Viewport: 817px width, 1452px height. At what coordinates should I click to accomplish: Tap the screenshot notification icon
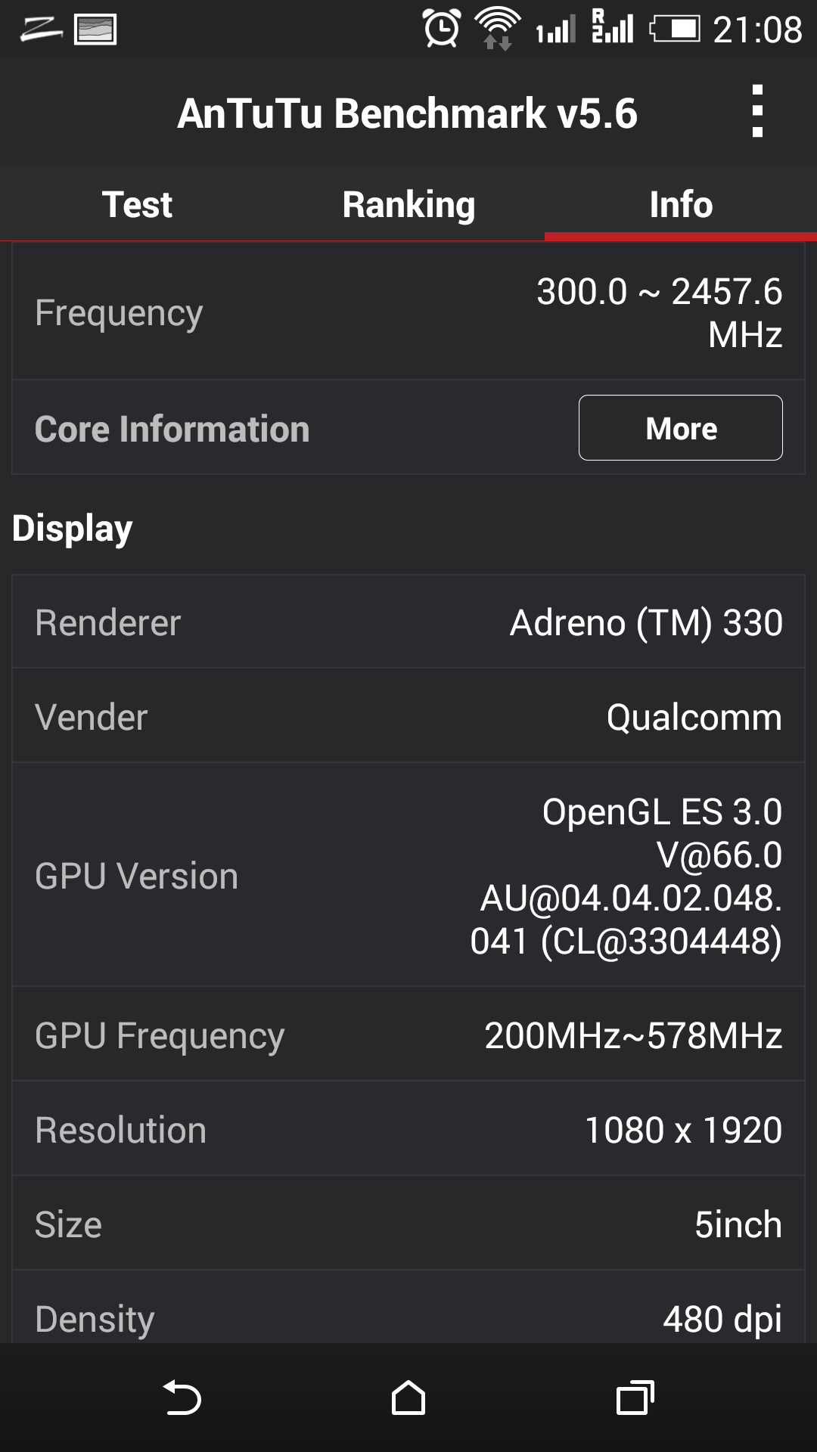(x=95, y=30)
